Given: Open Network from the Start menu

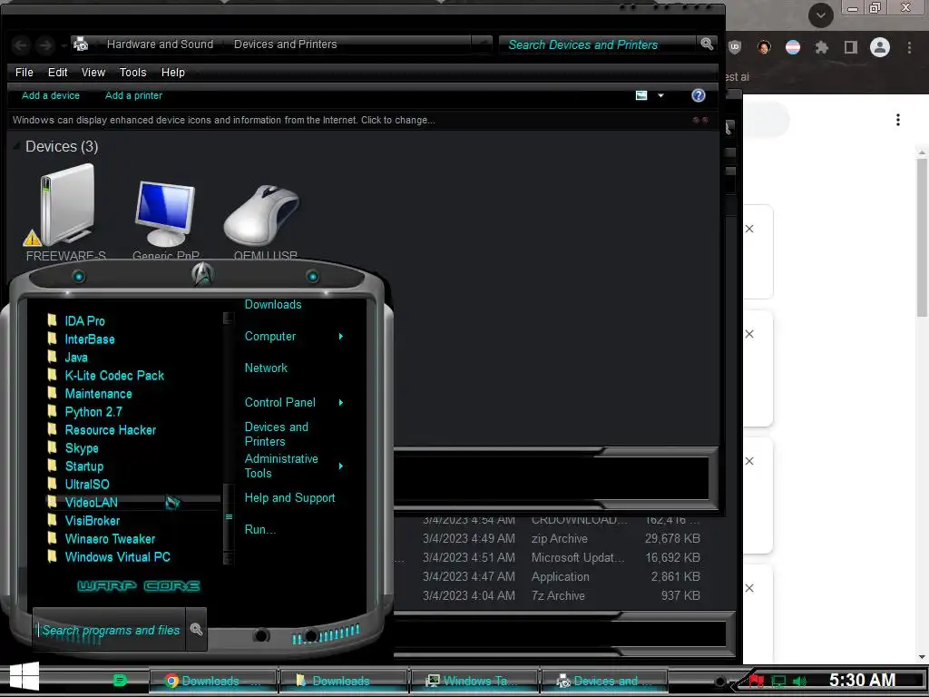Looking at the screenshot, I should (266, 368).
